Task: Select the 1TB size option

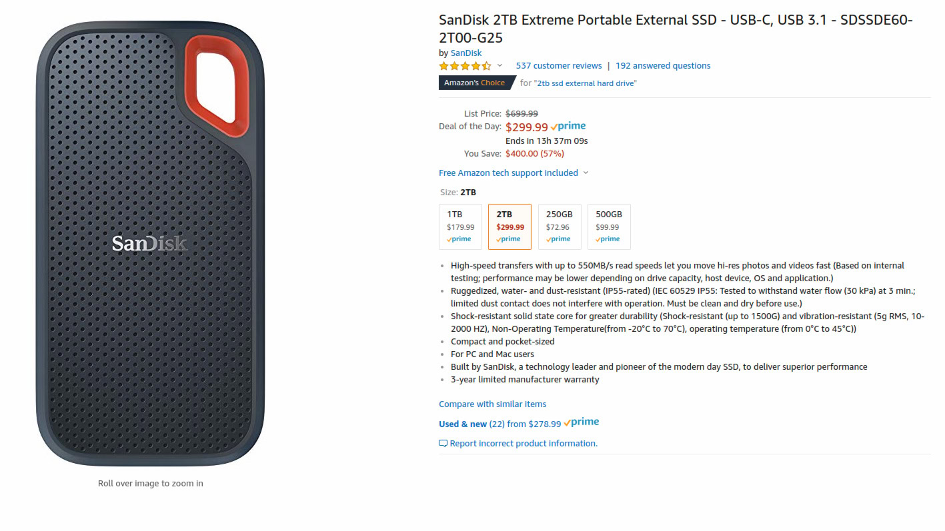Action: point(460,227)
